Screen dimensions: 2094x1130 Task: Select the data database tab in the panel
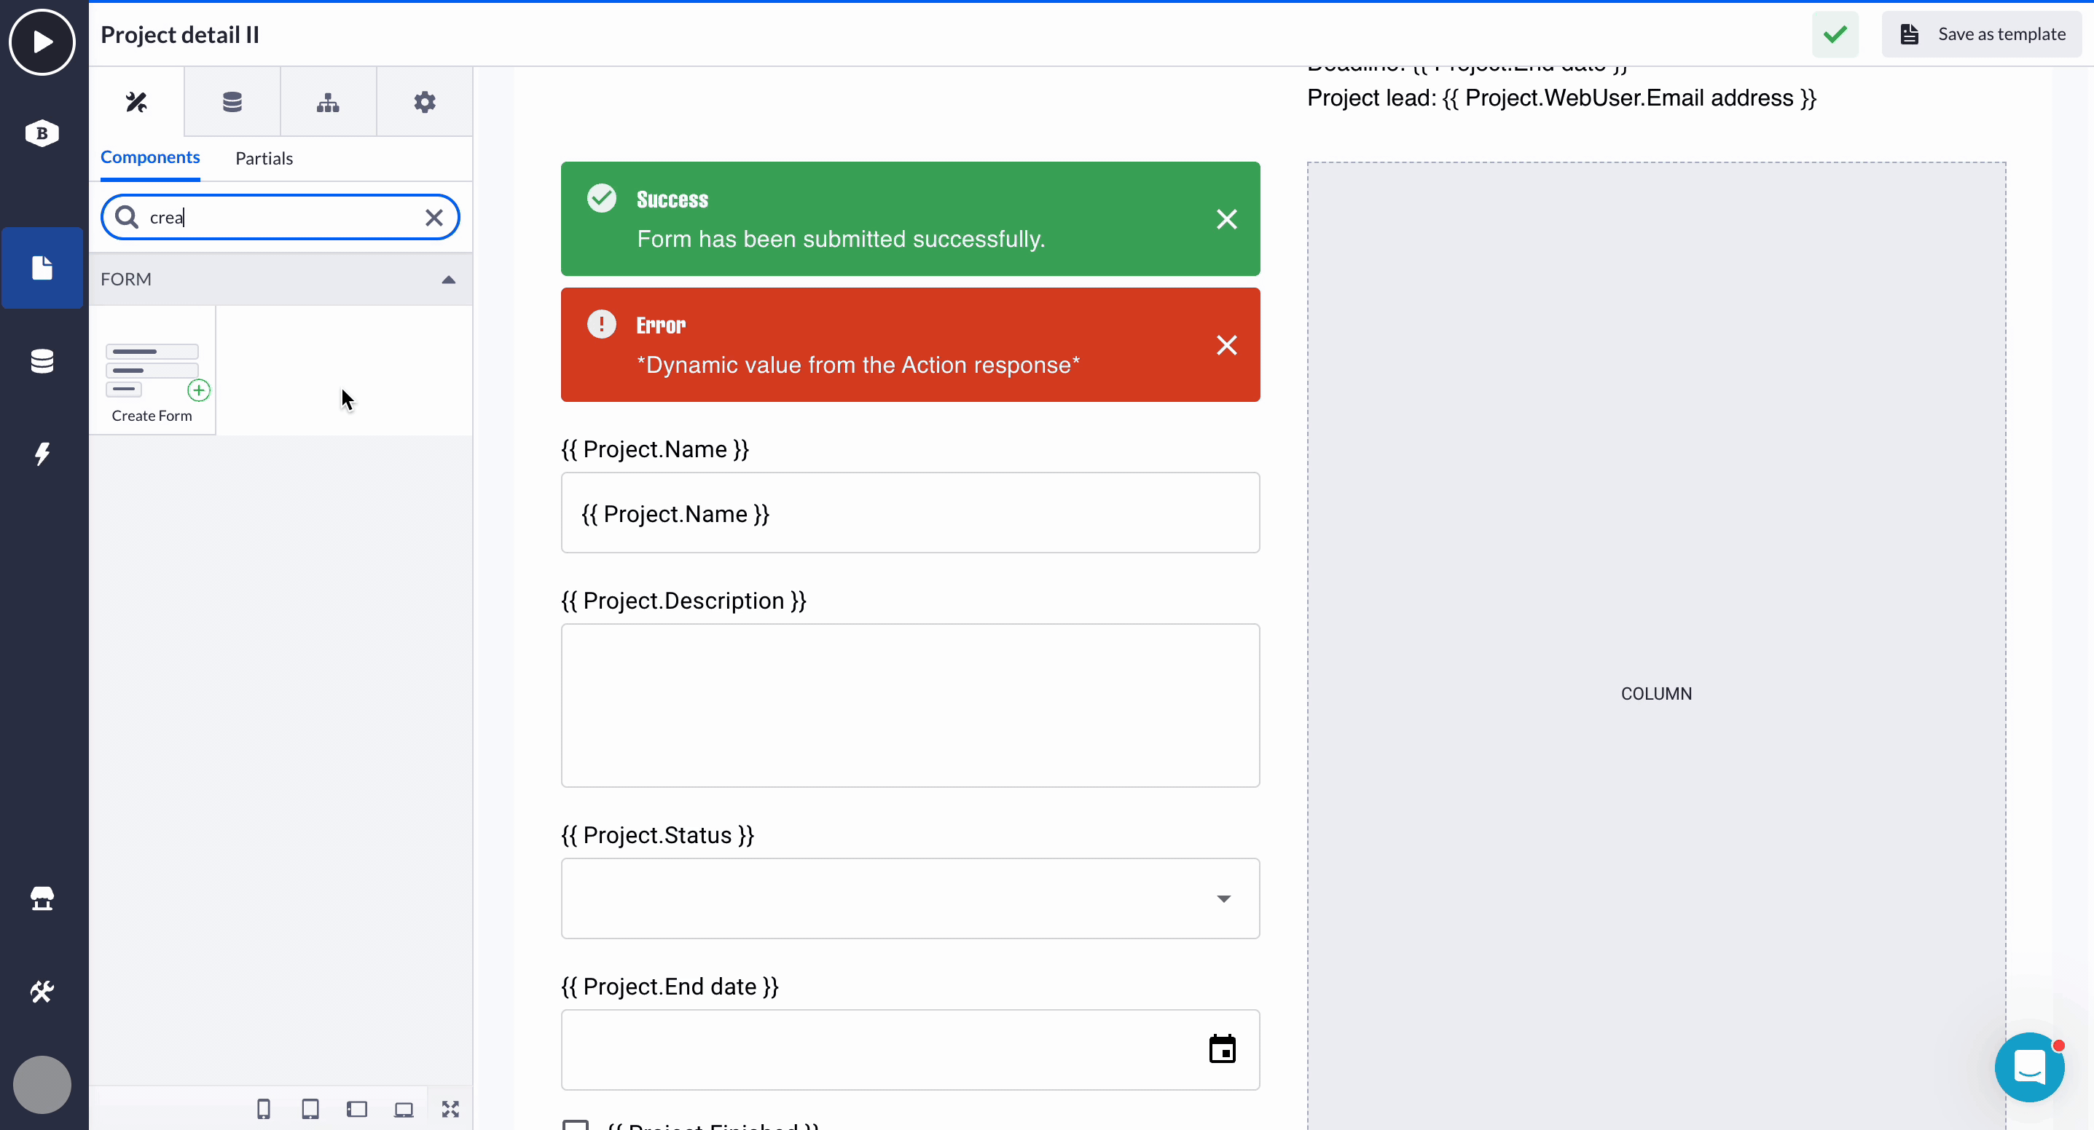click(232, 103)
